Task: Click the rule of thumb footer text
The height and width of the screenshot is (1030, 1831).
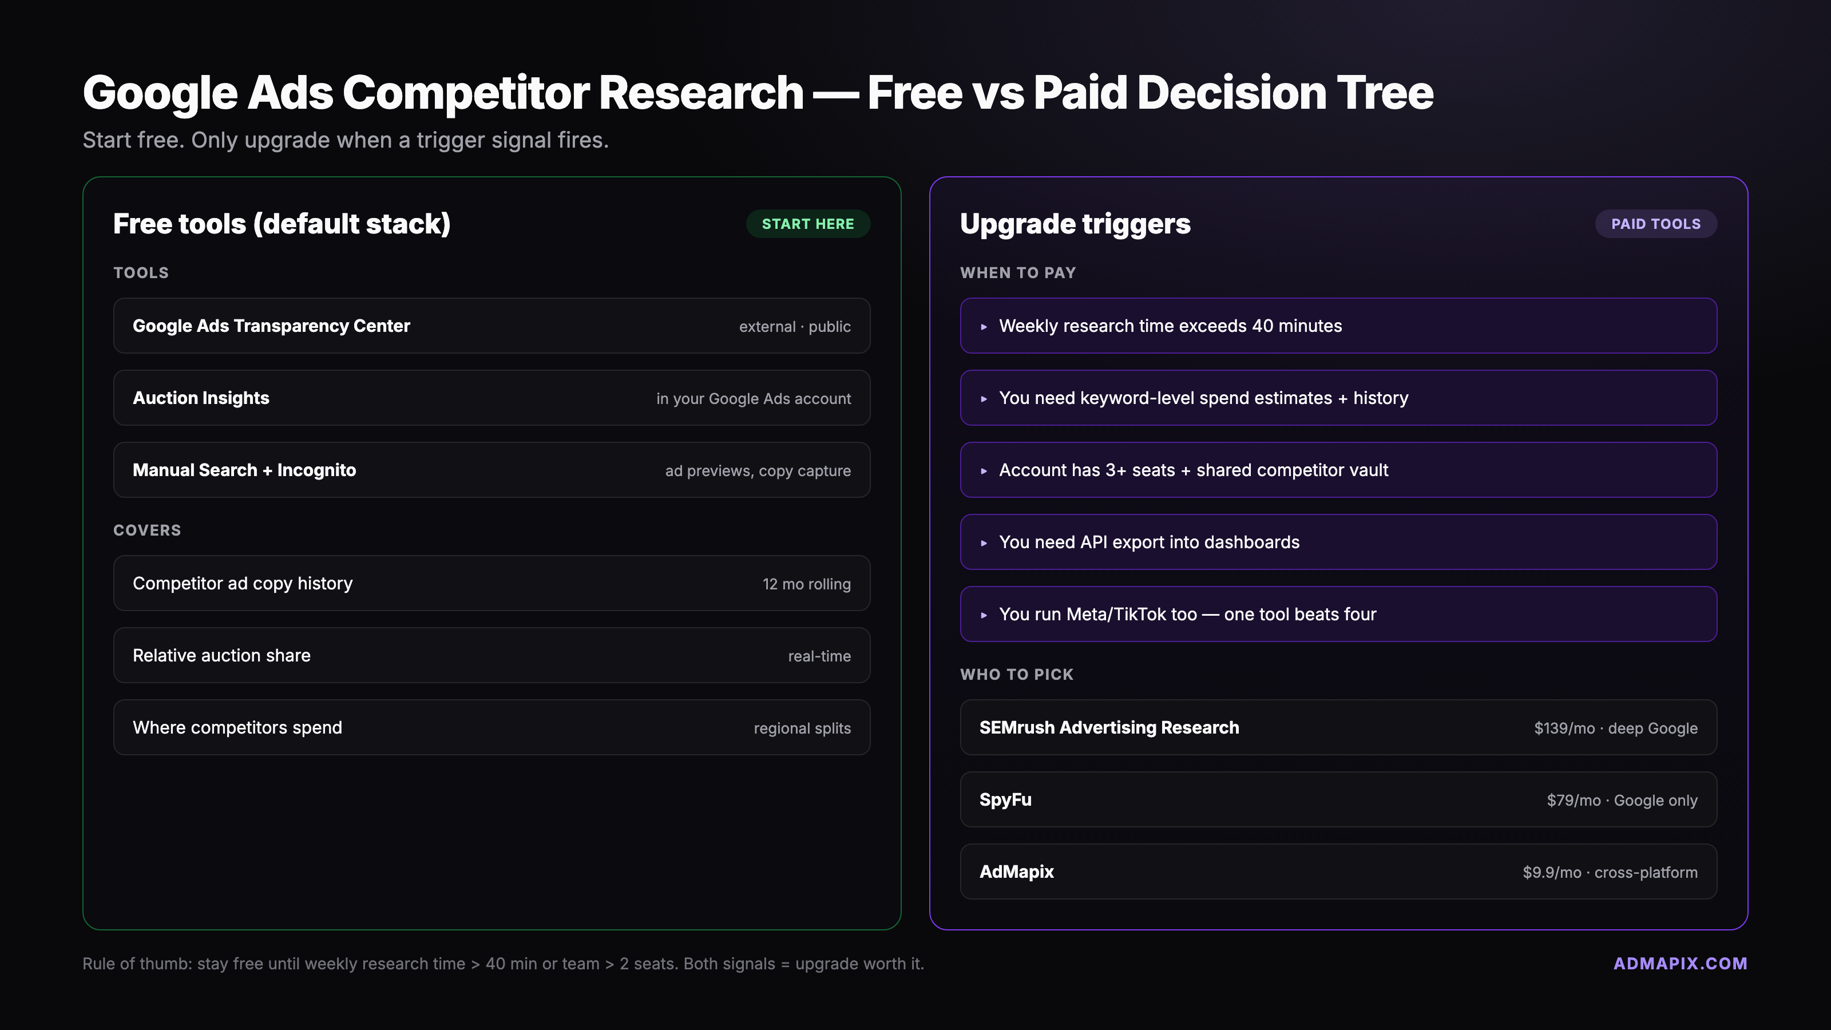Action: [502, 964]
